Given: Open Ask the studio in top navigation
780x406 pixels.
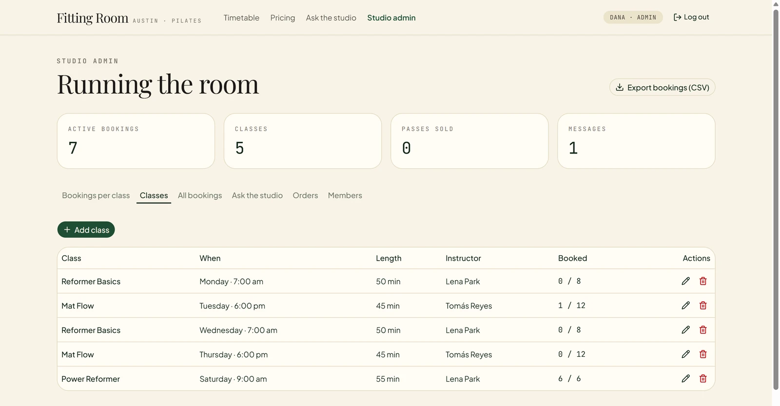Looking at the screenshot, I should (x=331, y=18).
